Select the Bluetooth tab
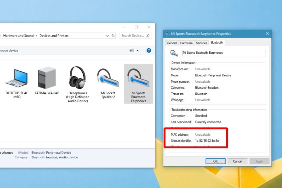This screenshot has width=282, height=188. click(x=217, y=42)
